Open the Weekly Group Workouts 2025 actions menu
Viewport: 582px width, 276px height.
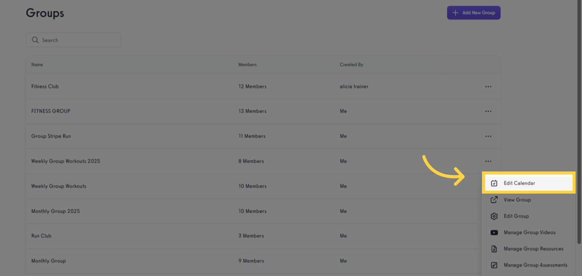pyautogui.click(x=488, y=161)
